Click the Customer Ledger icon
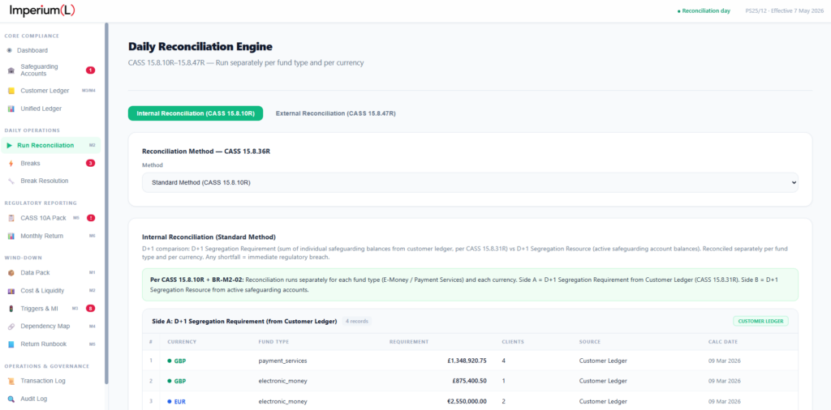 (x=11, y=91)
